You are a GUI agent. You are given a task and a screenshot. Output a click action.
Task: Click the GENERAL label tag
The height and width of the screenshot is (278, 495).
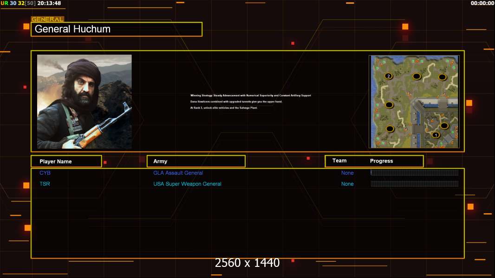[47, 19]
